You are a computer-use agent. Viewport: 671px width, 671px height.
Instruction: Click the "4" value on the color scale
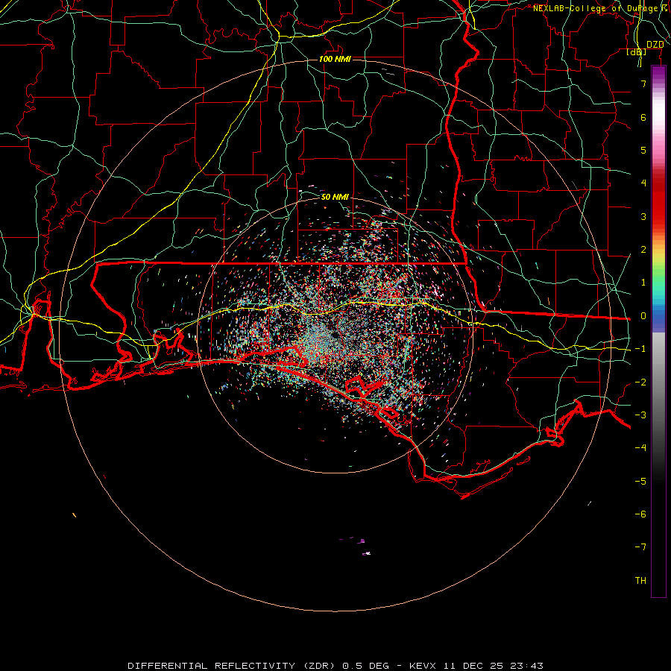click(x=643, y=183)
